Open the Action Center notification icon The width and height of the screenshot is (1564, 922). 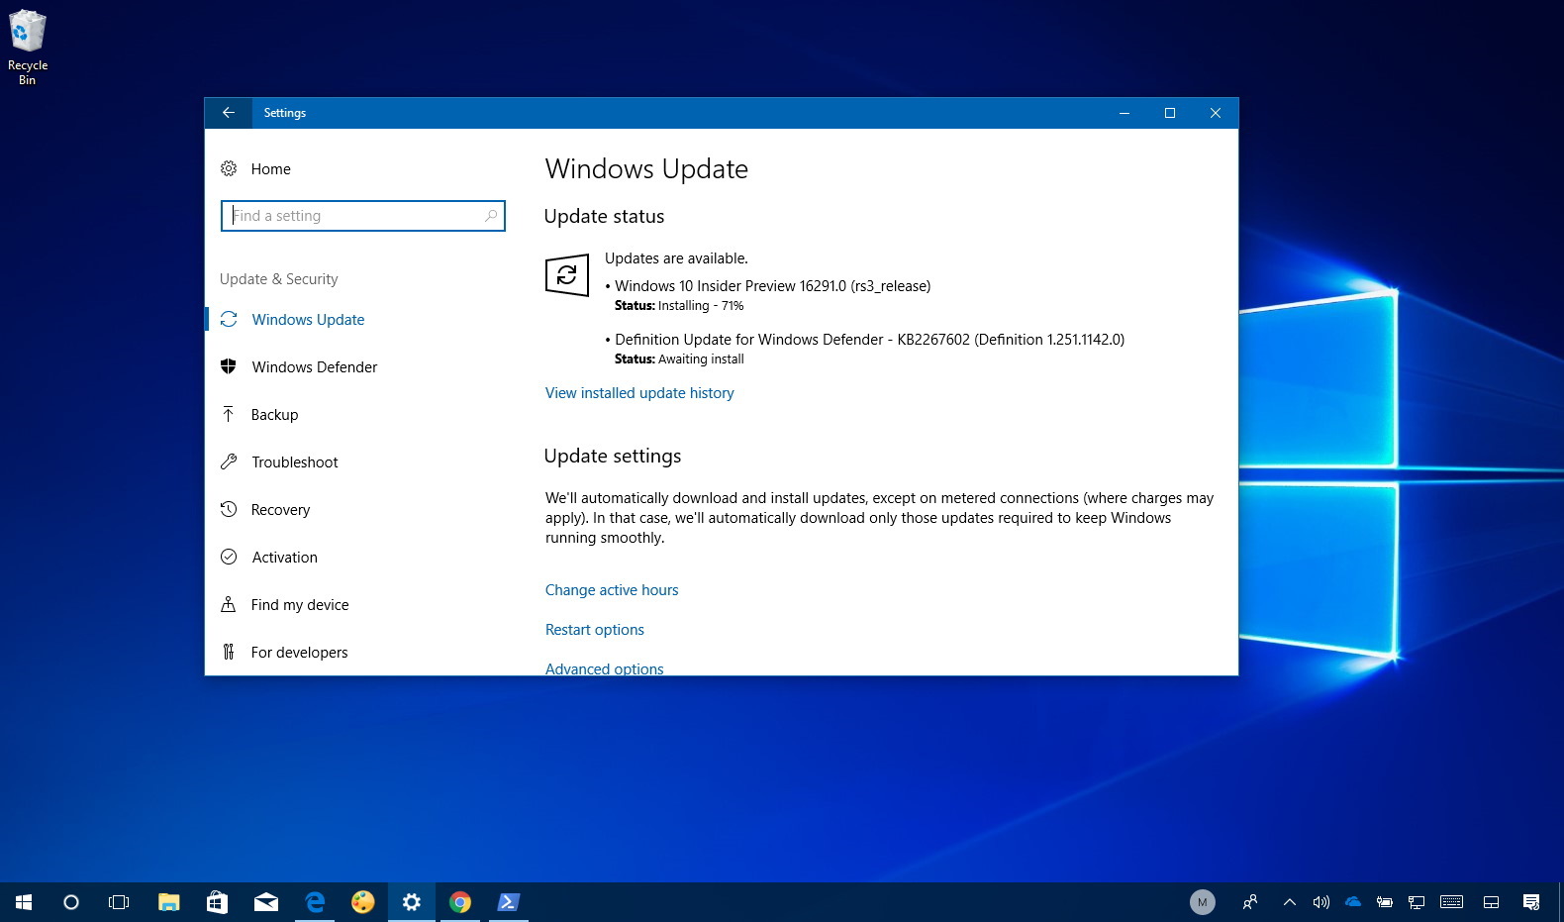pos(1531,902)
